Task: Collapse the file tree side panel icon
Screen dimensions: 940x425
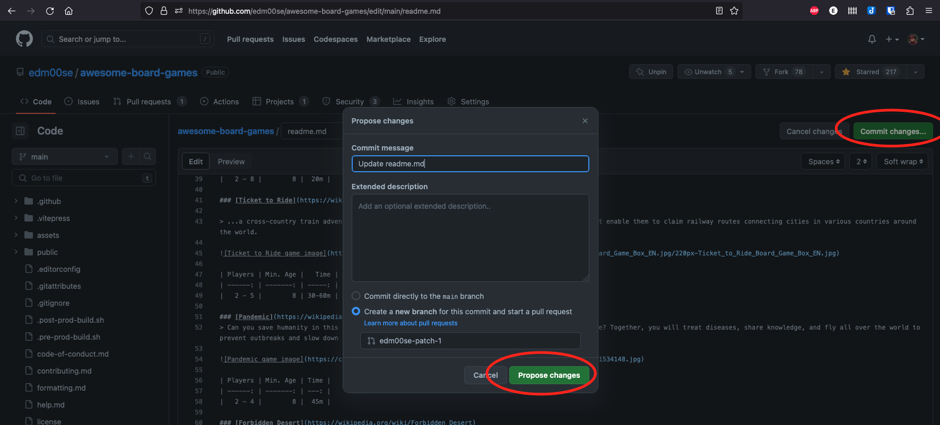Action: (20, 131)
